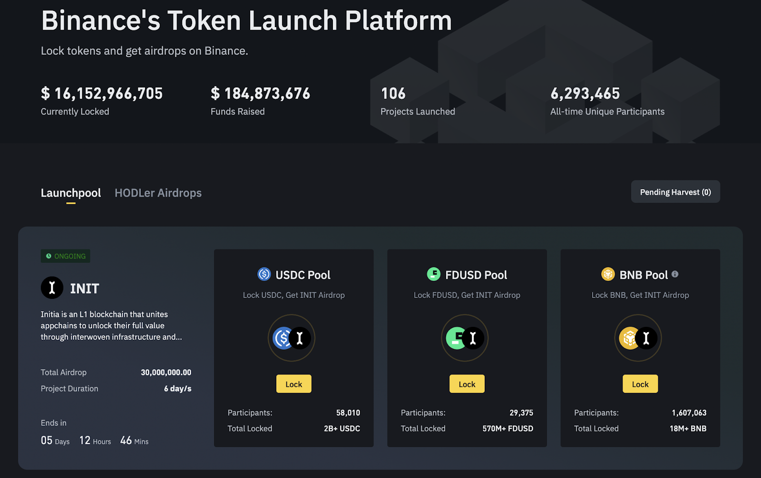Select the BNB Pool title
This screenshot has height=478, width=761.
coord(643,275)
